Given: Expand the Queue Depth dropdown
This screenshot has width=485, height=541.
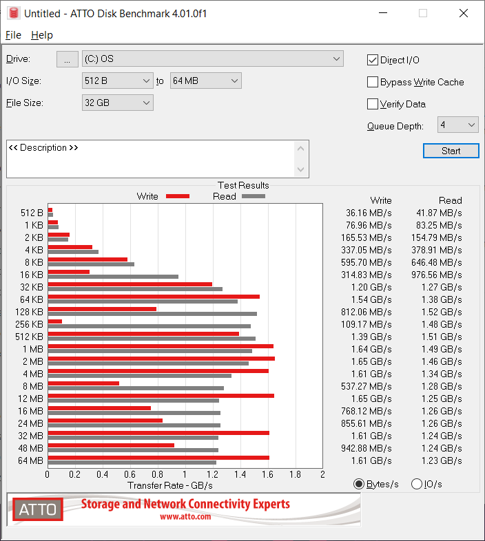Looking at the screenshot, I should (x=457, y=125).
